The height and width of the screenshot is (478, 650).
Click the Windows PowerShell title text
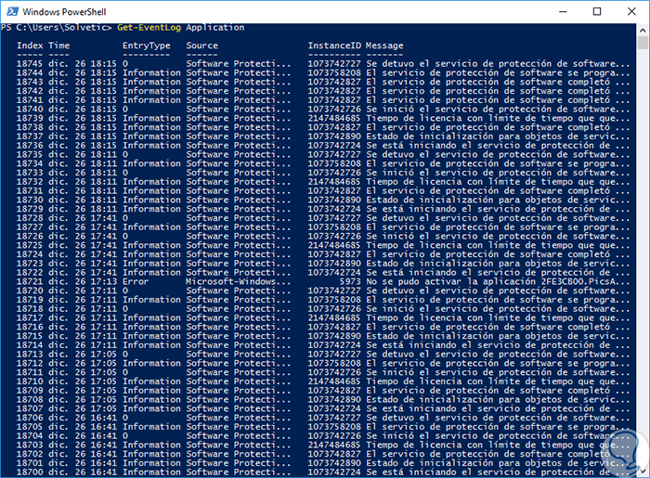click(64, 11)
